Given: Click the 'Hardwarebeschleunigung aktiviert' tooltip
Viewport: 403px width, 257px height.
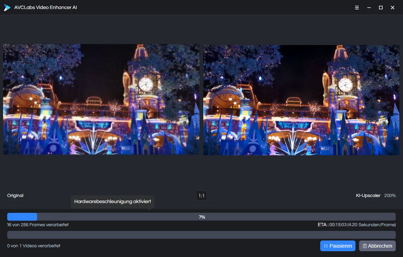Looking at the screenshot, I should [112, 202].
